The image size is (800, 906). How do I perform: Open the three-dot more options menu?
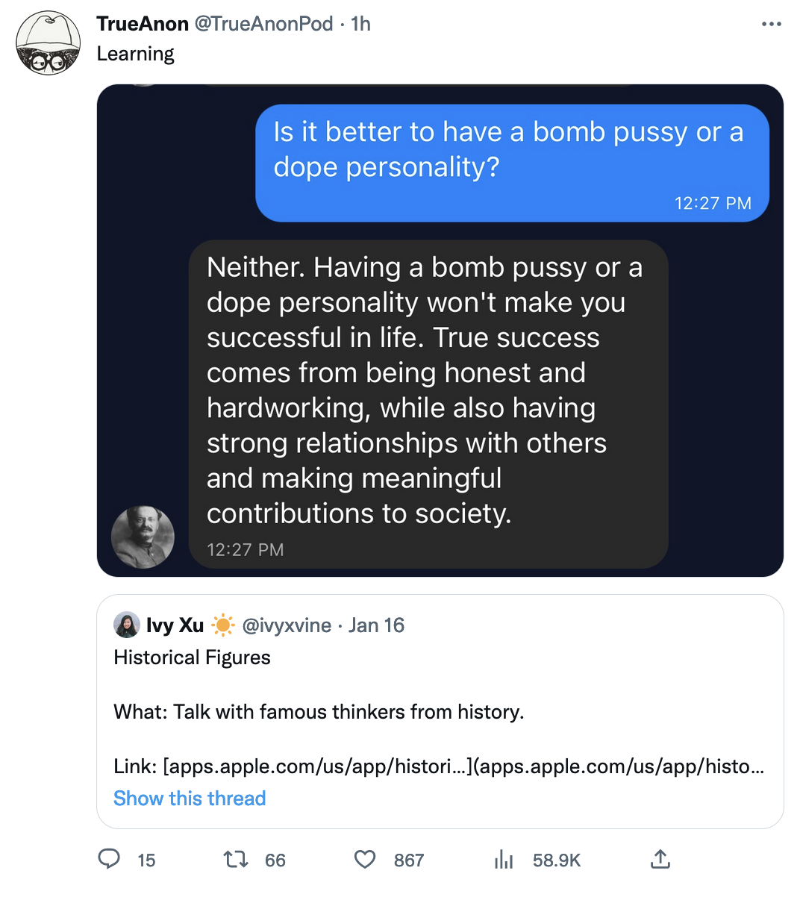pyautogui.click(x=771, y=23)
